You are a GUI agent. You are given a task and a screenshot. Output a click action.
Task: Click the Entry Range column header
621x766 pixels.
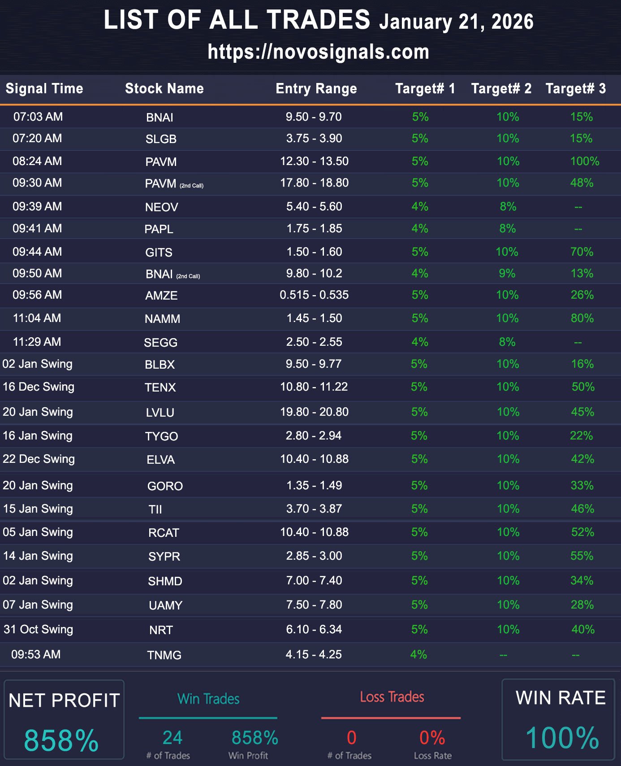click(316, 88)
